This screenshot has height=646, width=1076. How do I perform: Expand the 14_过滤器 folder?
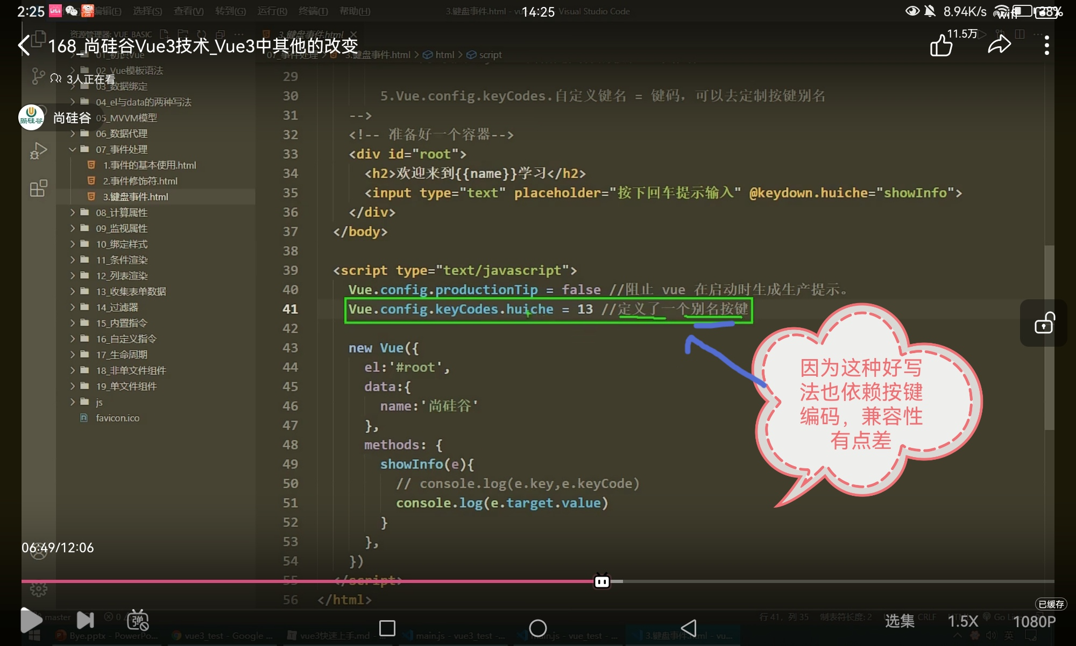click(x=117, y=307)
